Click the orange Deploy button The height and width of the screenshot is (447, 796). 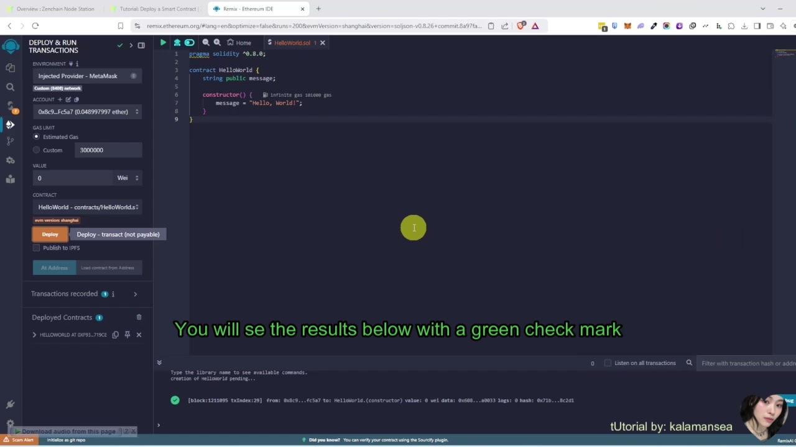coord(50,234)
